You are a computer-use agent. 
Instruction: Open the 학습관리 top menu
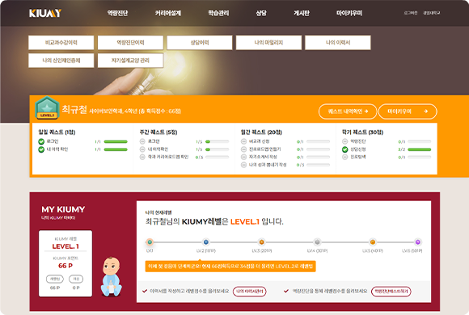[218, 13]
